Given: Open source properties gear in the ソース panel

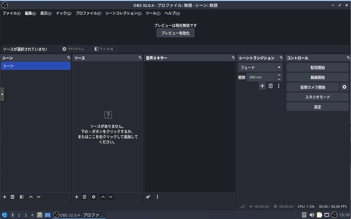Looking at the screenshot, I should [94, 197].
